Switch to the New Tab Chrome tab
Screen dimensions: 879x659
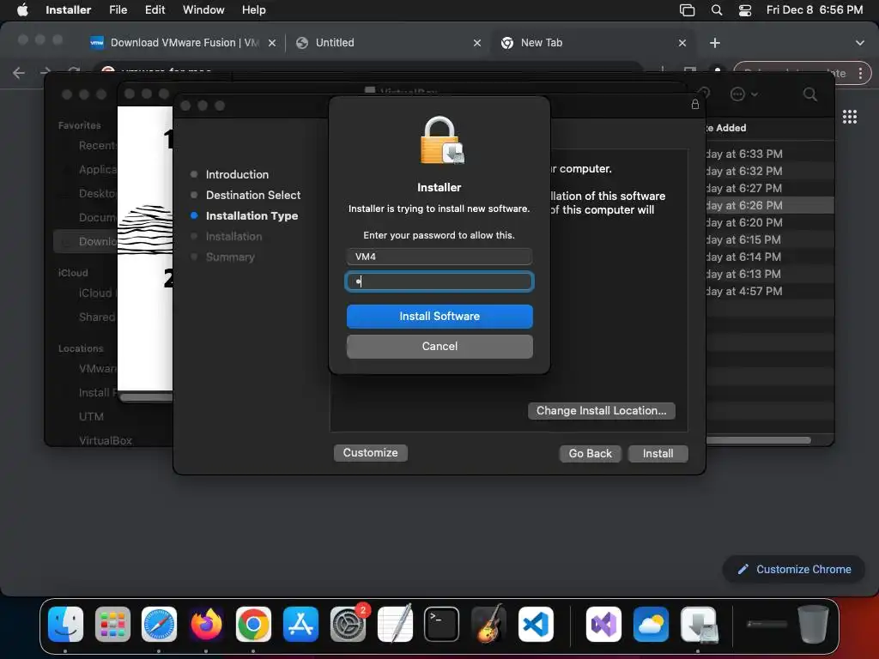click(594, 43)
